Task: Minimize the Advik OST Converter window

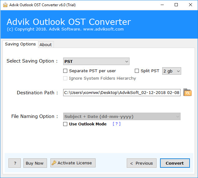Action: click(162, 5)
